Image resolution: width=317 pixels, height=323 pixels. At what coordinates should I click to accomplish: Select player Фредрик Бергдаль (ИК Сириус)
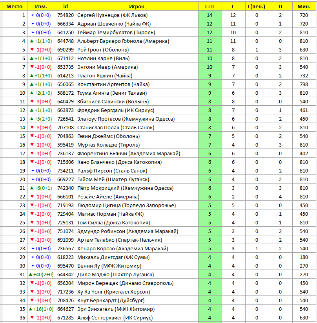point(116,110)
